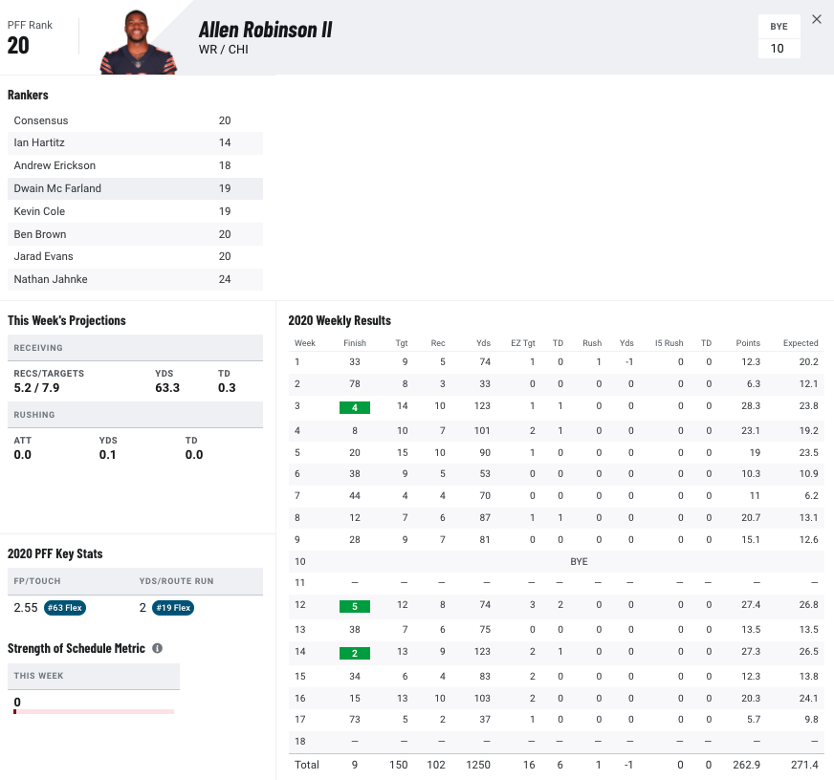Open the Strength of Schedule info icon

tap(158, 648)
